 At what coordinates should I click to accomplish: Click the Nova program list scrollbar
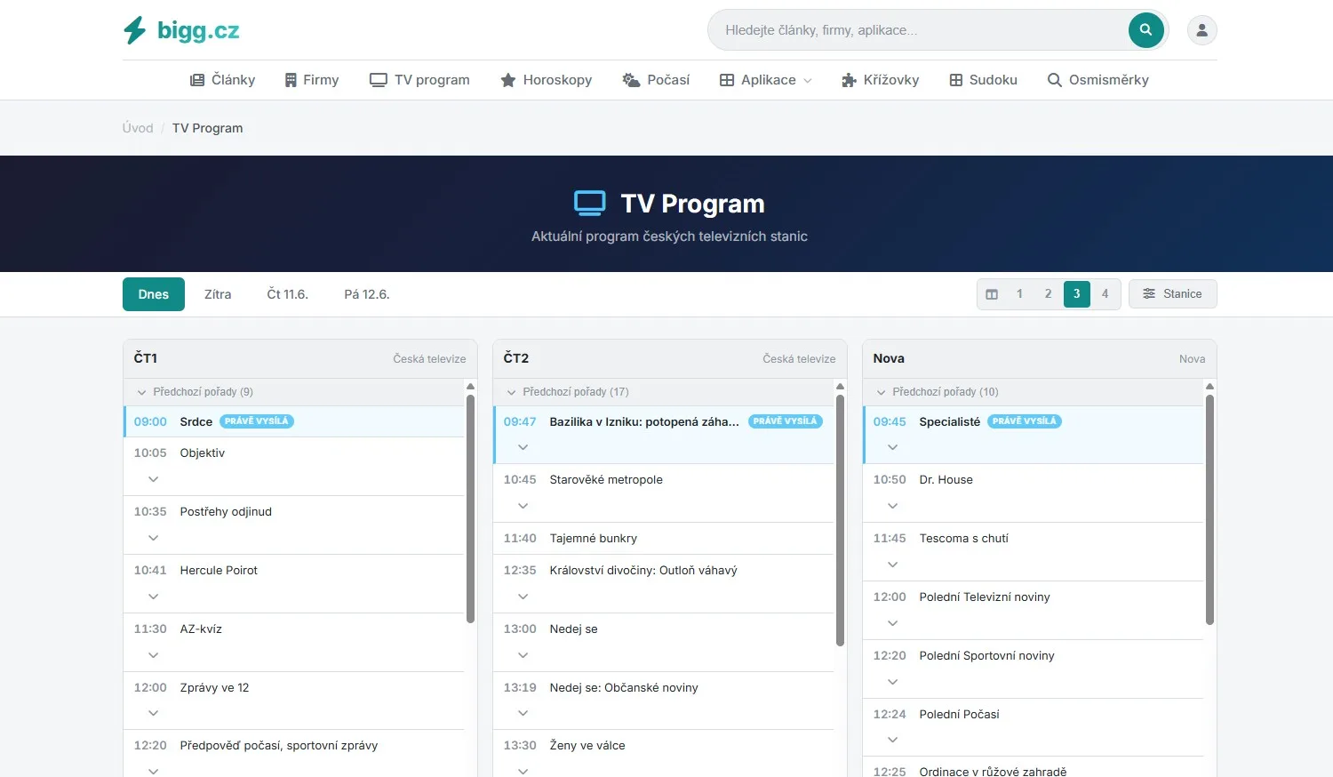tap(1209, 509)
